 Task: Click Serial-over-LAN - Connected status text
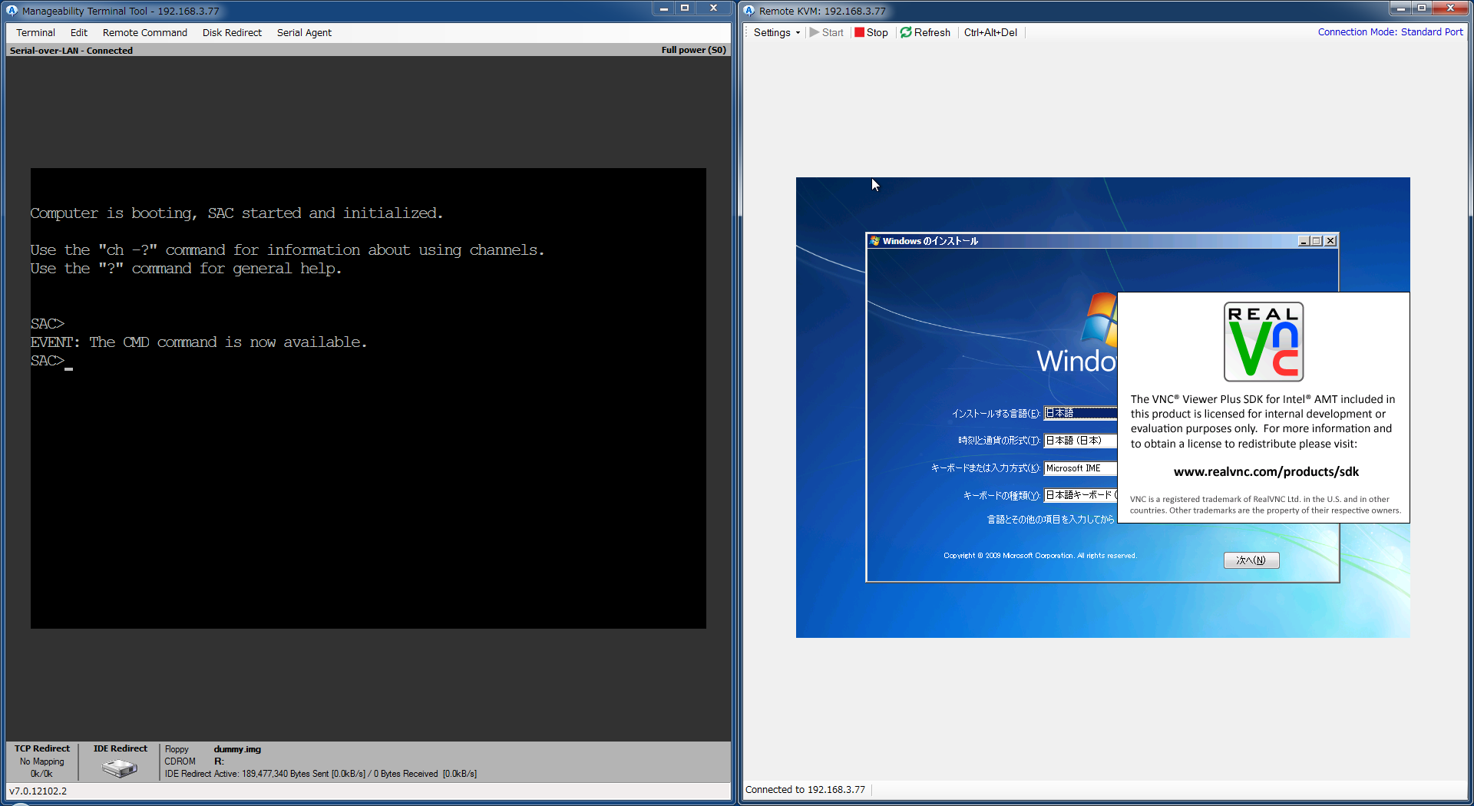click(x=71, y=51)
